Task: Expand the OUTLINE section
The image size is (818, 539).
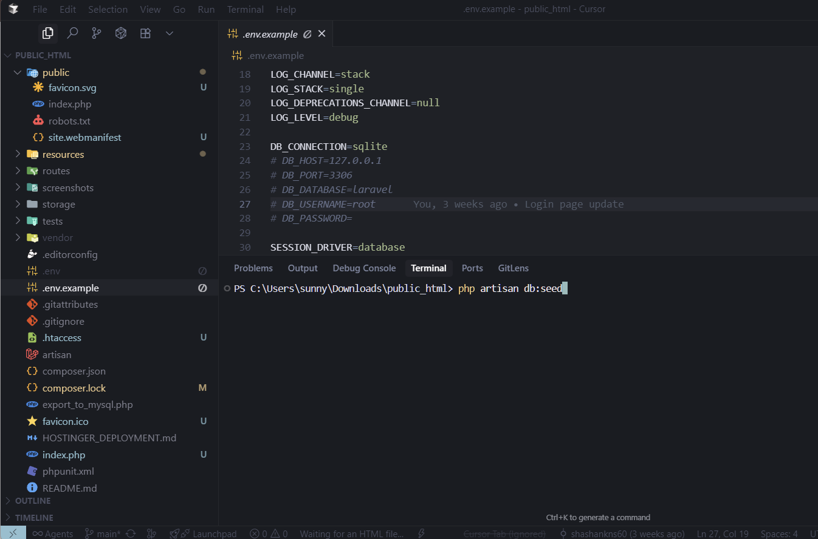Action: point(33,501)
